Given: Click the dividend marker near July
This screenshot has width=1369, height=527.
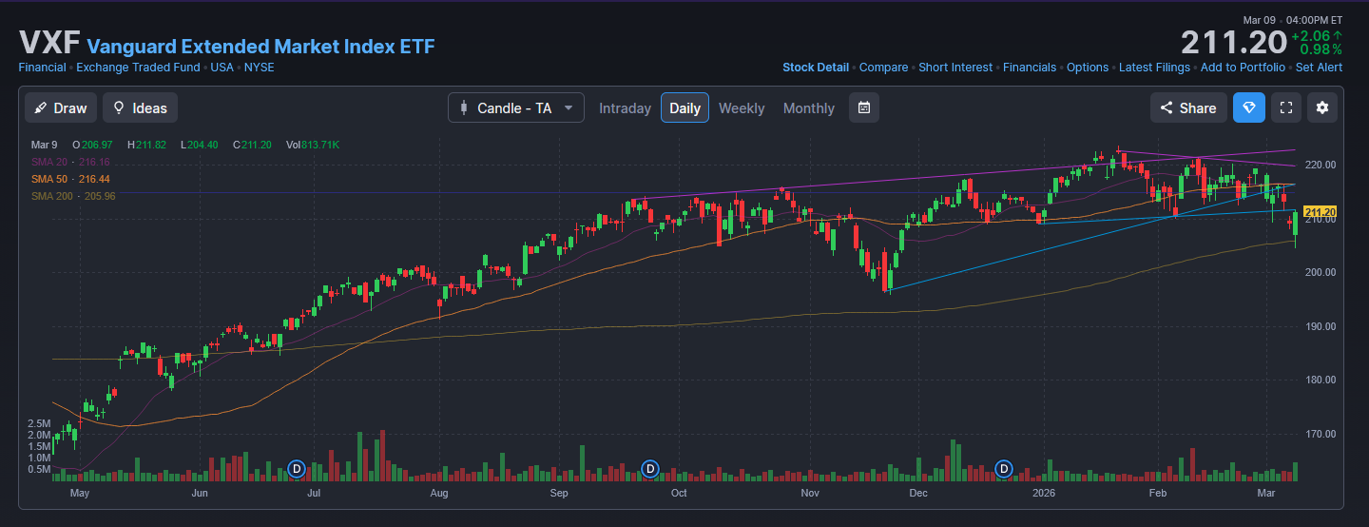Looking at the screenshot, I should pyautogui.click(x=297, y=468).
